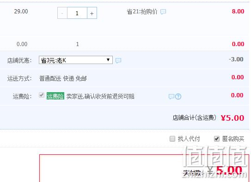This screenshot has height=182, width=251.
Task: Click 普通配送 快递 免邮 shipping text
Action: pos(63,78)
